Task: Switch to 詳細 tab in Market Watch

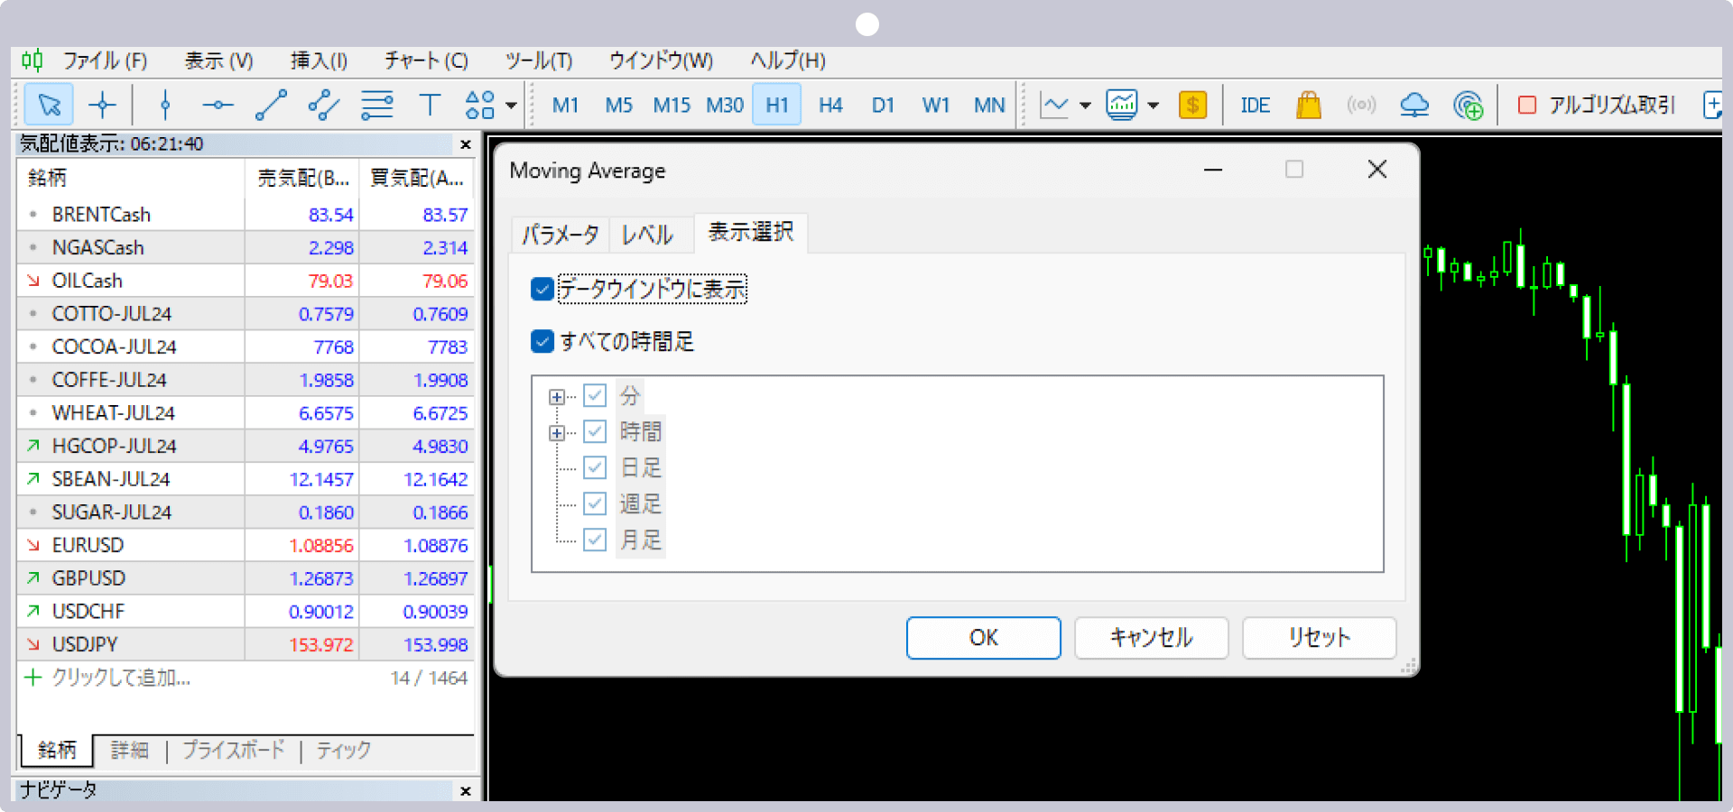Action: pyautogui.click(x=129, y=750)
